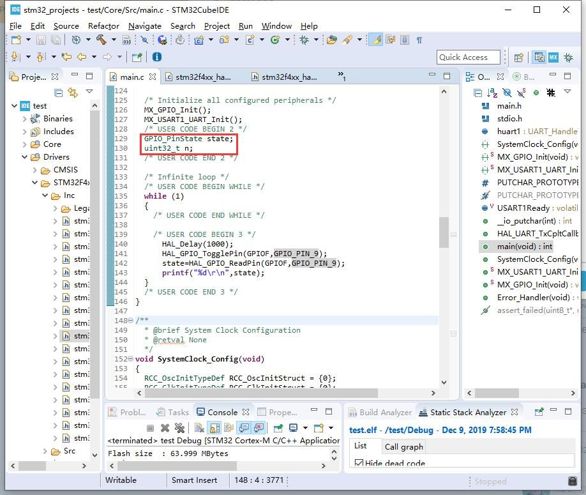
Task: Show hidden editor tabs chevron
Action: pos(342,76)
